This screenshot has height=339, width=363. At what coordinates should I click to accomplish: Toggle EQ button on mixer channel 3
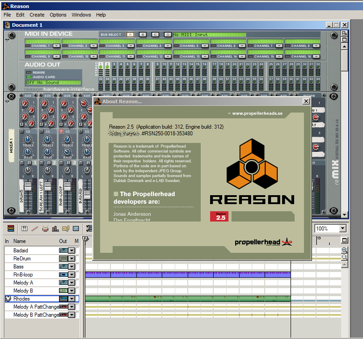(61, 131)
